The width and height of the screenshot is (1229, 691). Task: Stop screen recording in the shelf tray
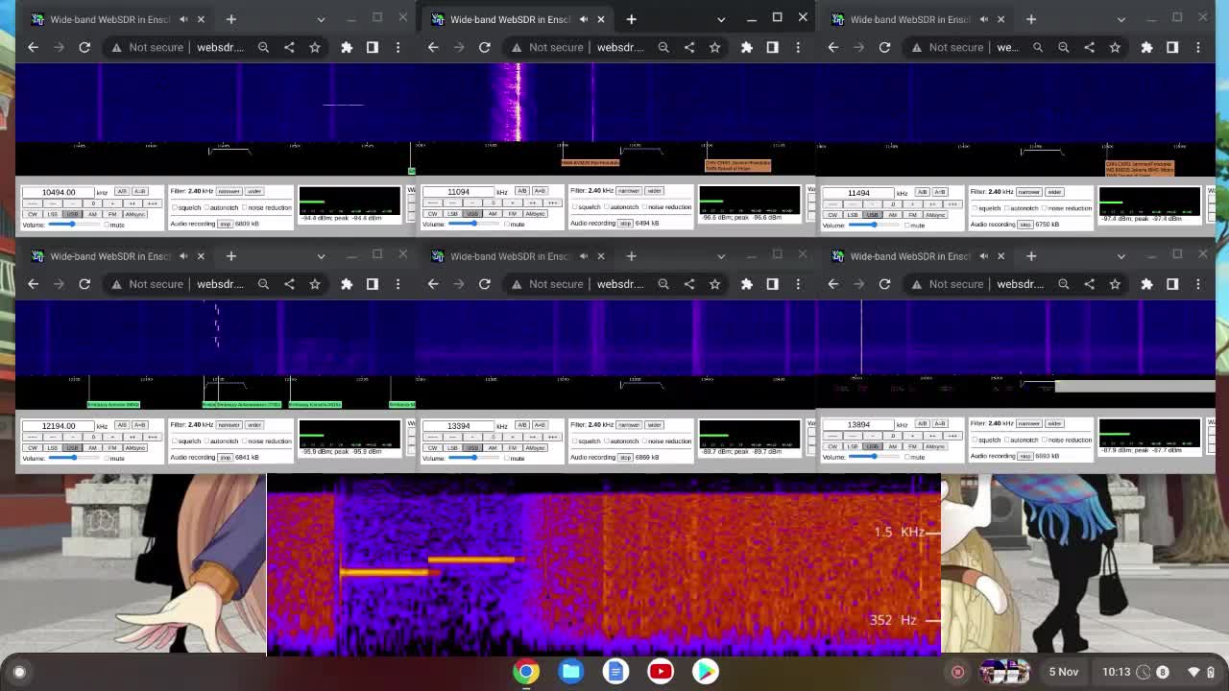pos(957,672)
